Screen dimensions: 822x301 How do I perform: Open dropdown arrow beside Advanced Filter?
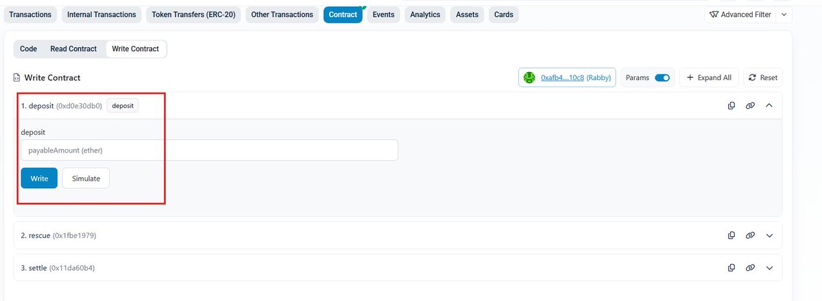click(784, 14)
